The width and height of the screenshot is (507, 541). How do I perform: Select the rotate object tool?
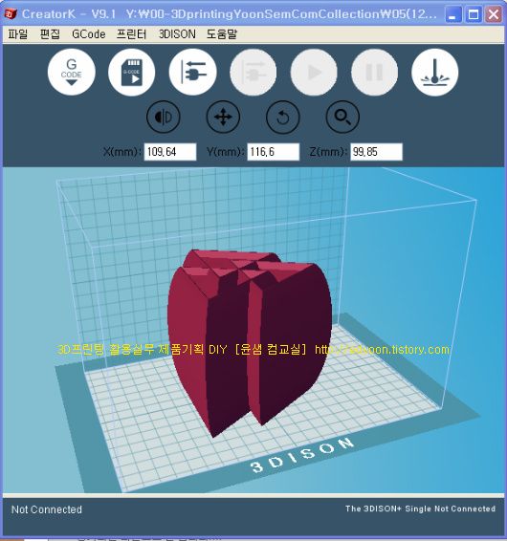tap(283, 117)
